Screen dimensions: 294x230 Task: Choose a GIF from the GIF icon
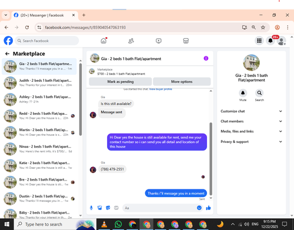(116, 208)
